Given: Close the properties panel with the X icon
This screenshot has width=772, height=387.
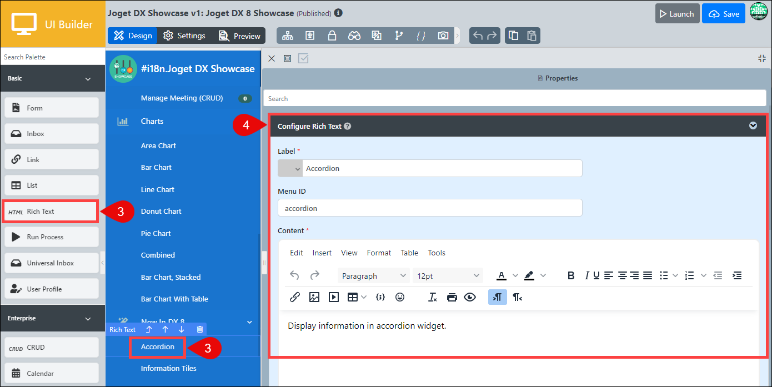Looking at the screenshot, I should tap(272, 58).
